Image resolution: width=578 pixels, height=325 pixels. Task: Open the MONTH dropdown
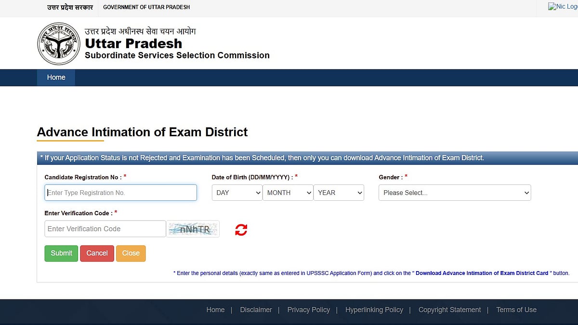point(288,193)
